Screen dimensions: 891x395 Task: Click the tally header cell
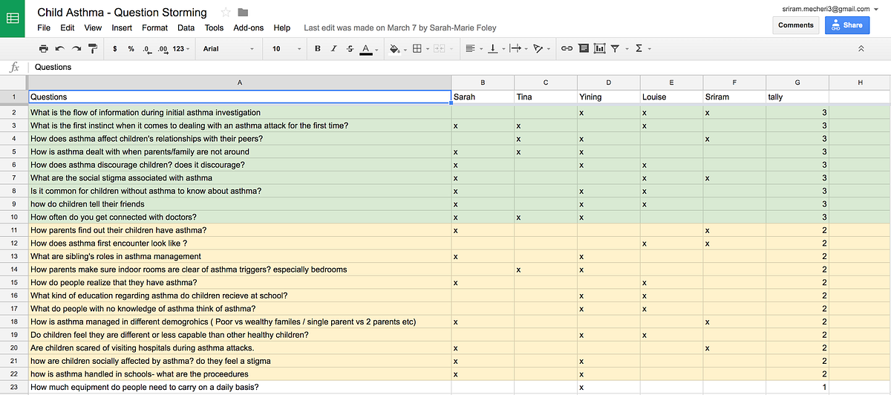797,97
